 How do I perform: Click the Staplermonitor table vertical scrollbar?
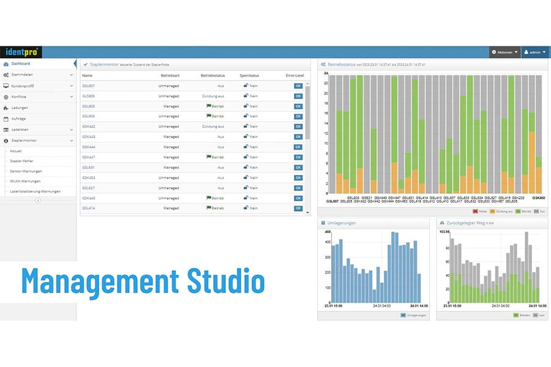[x=307, y=110]
